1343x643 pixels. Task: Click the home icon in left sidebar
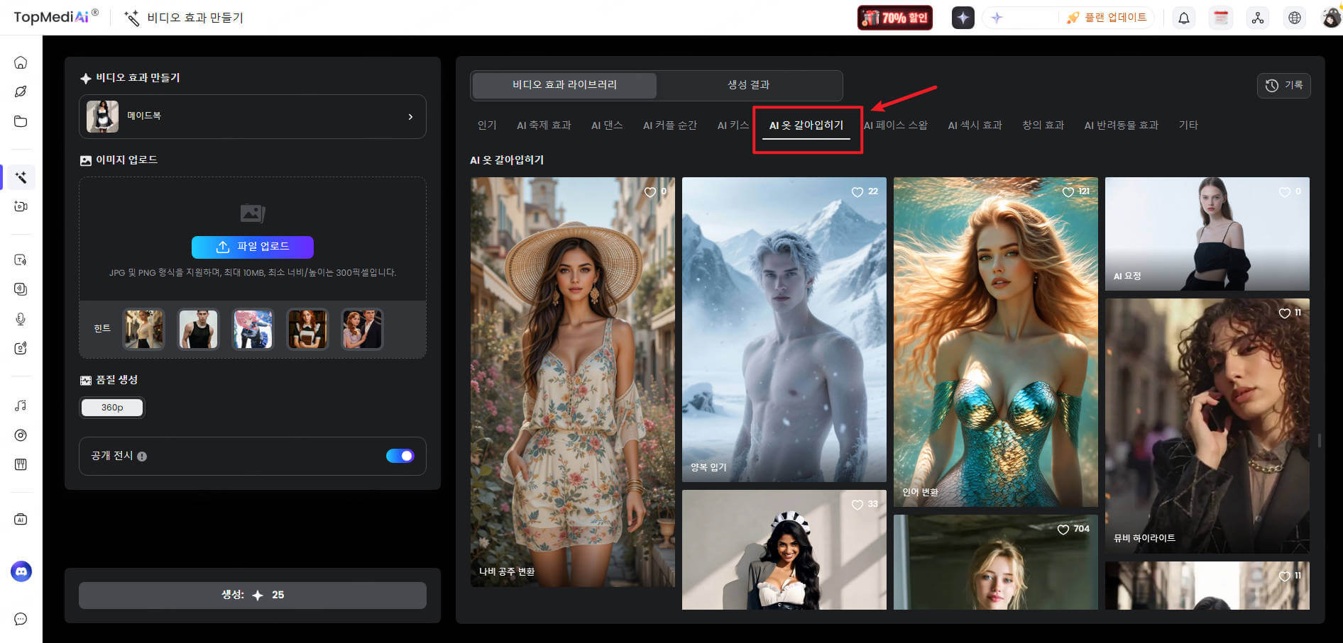click(21, 62)
